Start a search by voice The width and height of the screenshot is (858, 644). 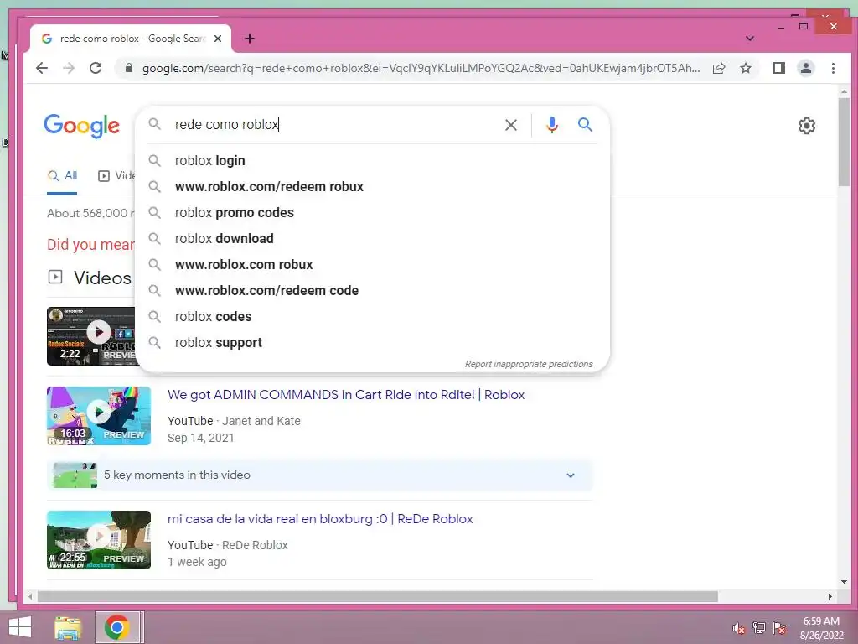click(552, 125)
